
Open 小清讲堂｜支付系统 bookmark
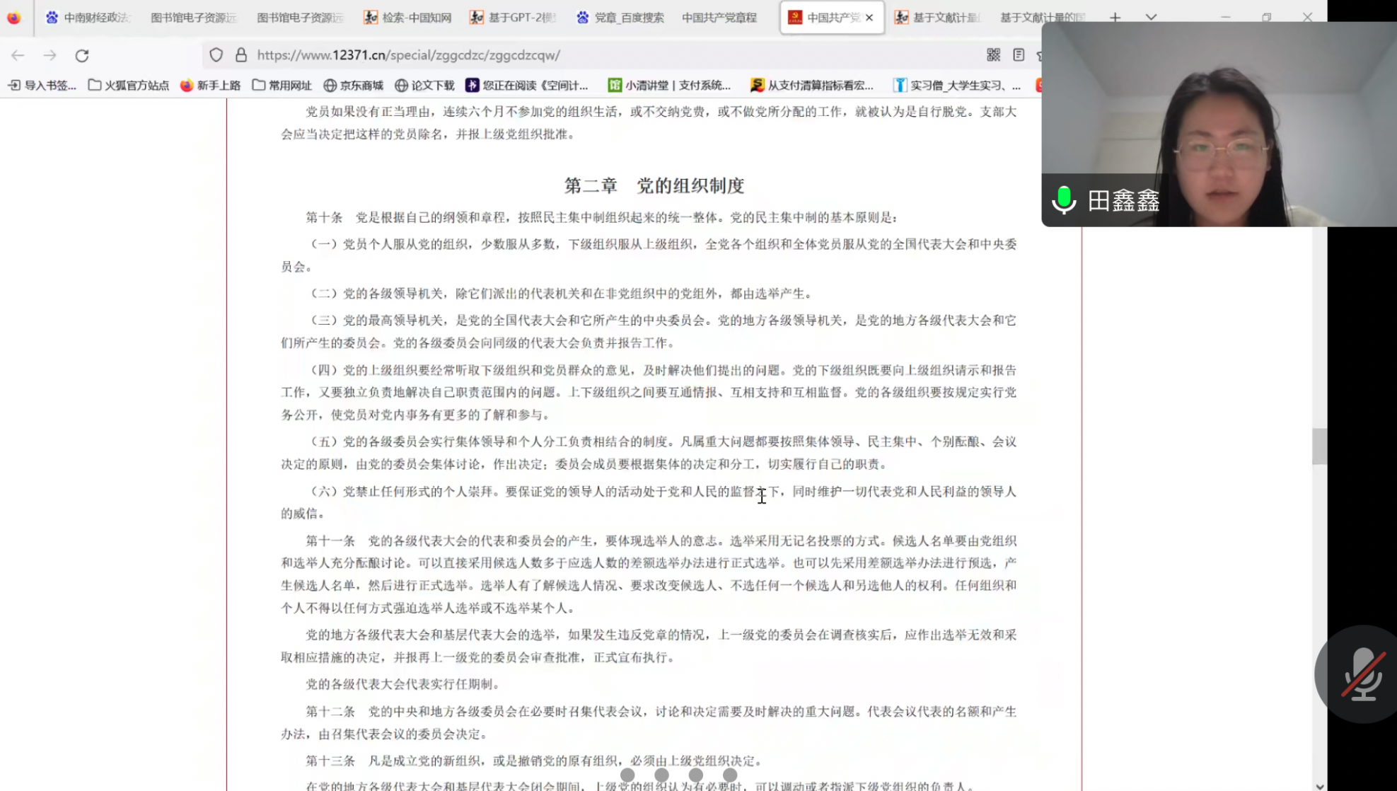(669, 85)
